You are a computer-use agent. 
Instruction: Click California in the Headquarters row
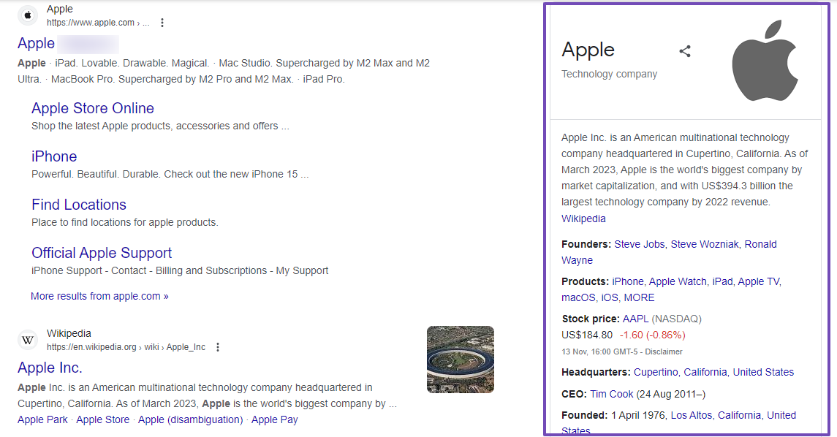point(705,373)
